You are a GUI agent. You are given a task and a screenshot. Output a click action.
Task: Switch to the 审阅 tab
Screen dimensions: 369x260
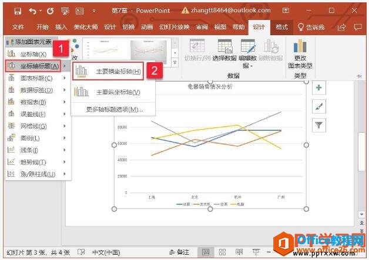[202, 27]
